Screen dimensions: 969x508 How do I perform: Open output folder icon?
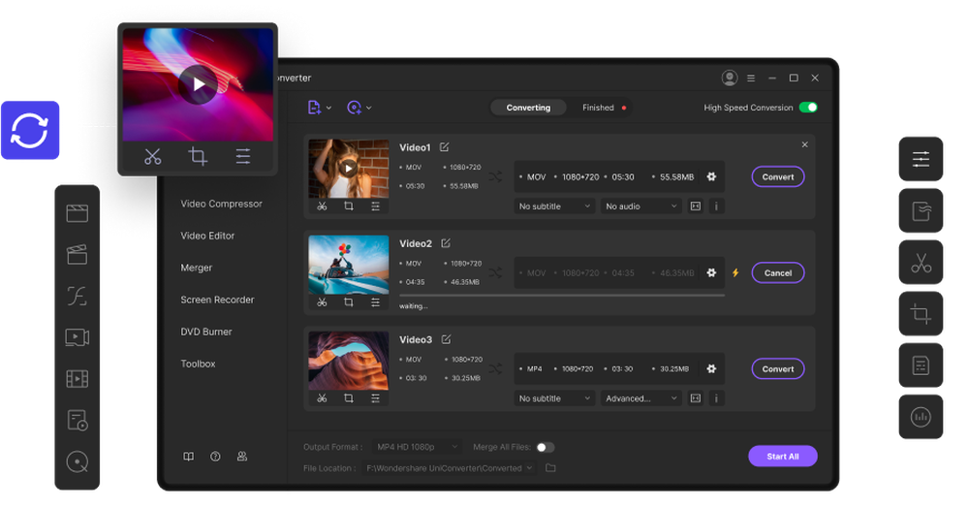[x=550, y=468]
